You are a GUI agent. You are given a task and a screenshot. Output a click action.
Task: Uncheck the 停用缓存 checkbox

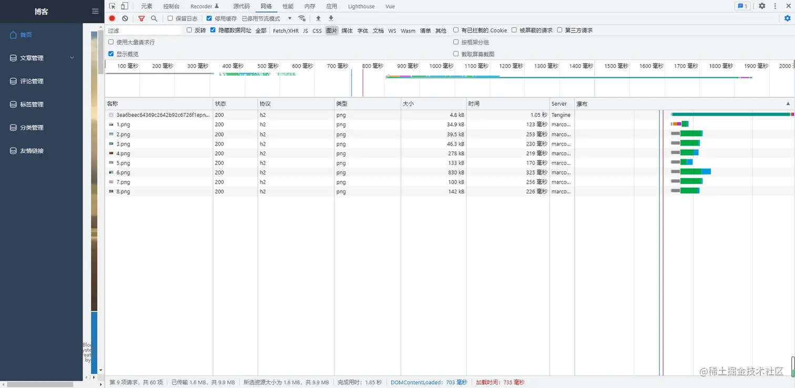pos(209,18)
